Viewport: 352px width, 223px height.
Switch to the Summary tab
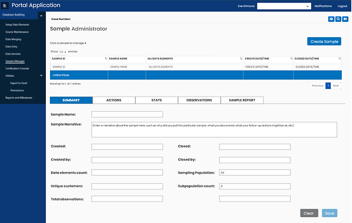[x=71, y=100]
